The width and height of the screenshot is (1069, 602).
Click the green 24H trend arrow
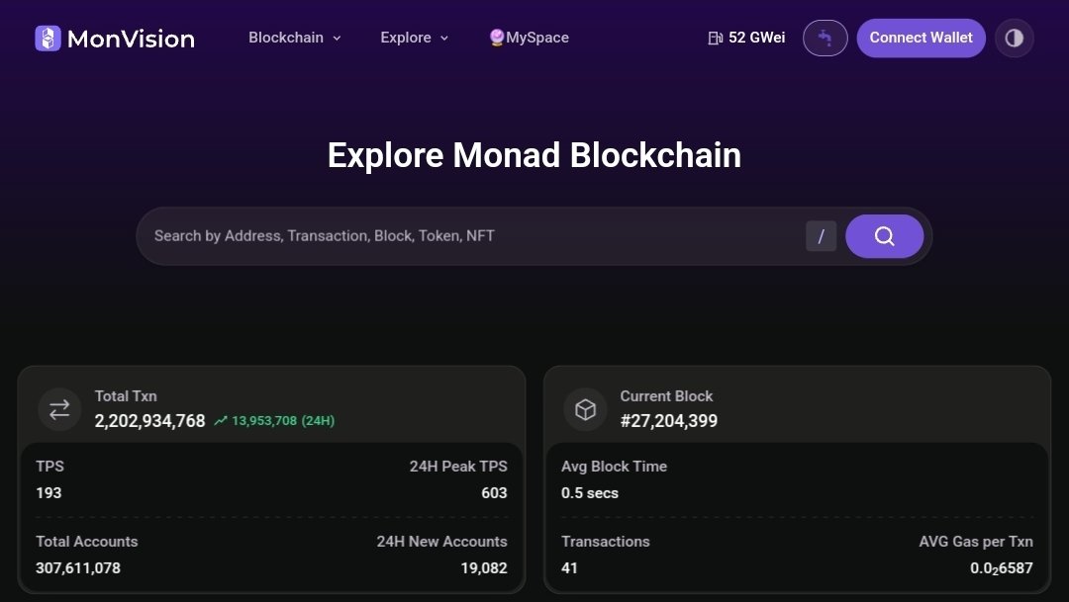220,421
